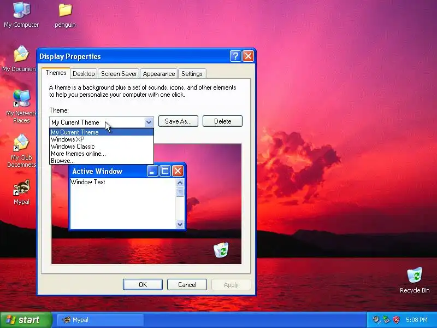The height and width of the screenshot is (328, 437).
Task: Click the red security shield tray icon
Action: [396, 320]
